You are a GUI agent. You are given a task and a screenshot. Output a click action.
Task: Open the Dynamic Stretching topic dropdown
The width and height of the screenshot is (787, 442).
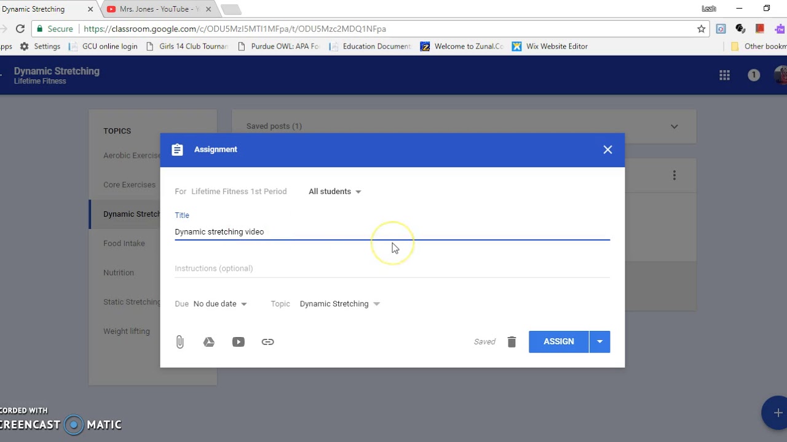click(x=340, y=304)
